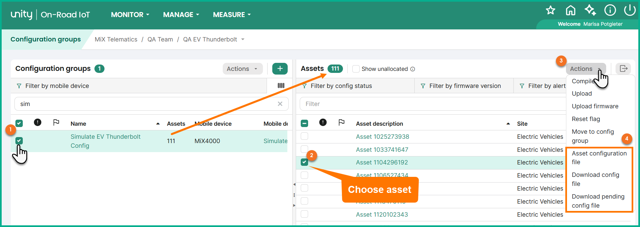The width and height of the screenshot is (640, 227).
Task: Open the sparkle AI assistant icon
Action: 590,10
